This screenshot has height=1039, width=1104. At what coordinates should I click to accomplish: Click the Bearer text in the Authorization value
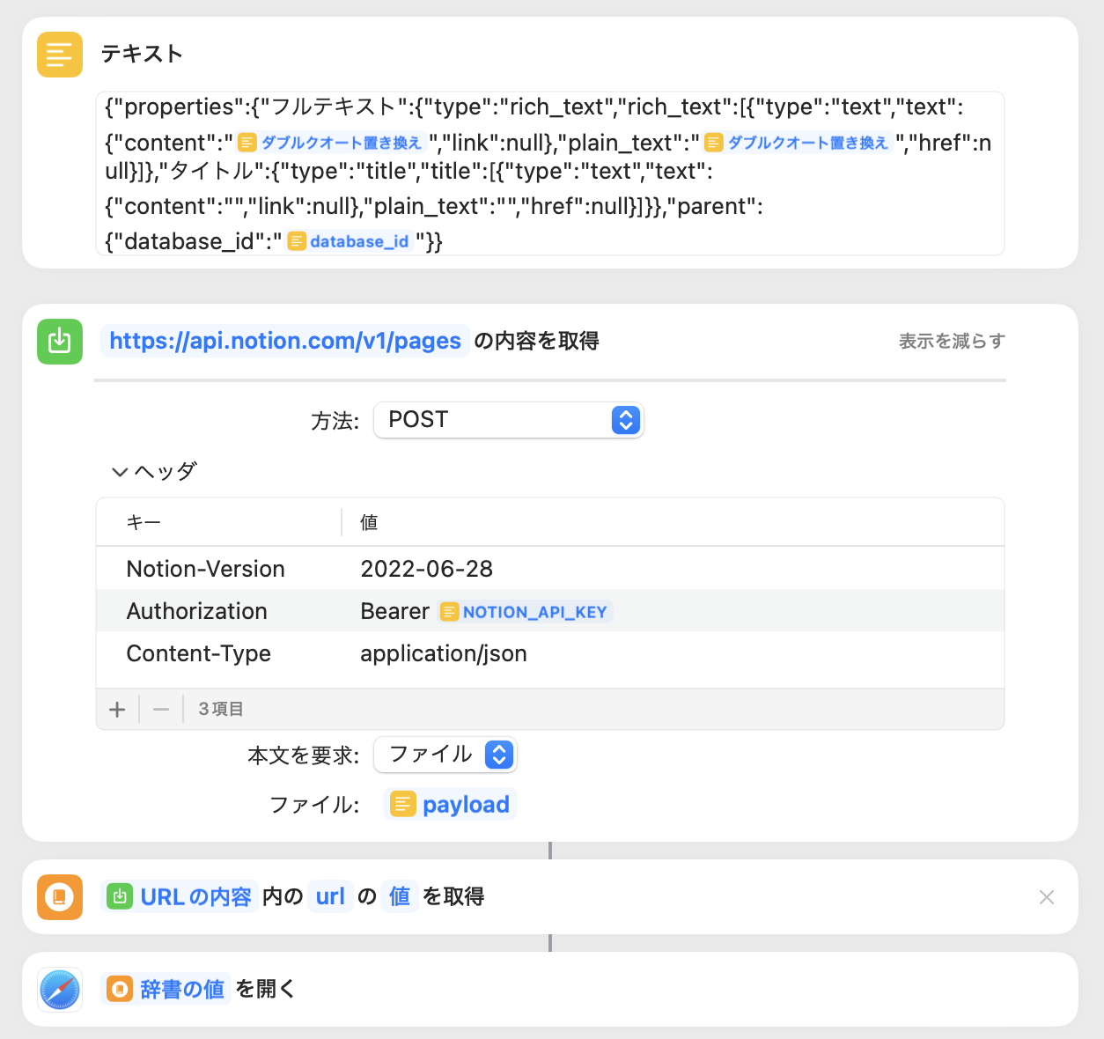tap(395, 611)
